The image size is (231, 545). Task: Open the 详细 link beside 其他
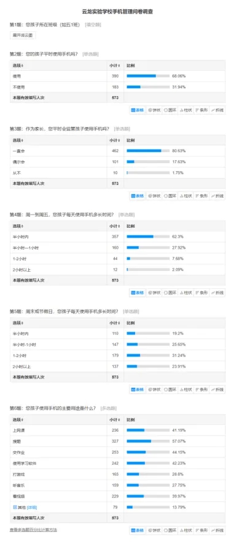point(32,507)
